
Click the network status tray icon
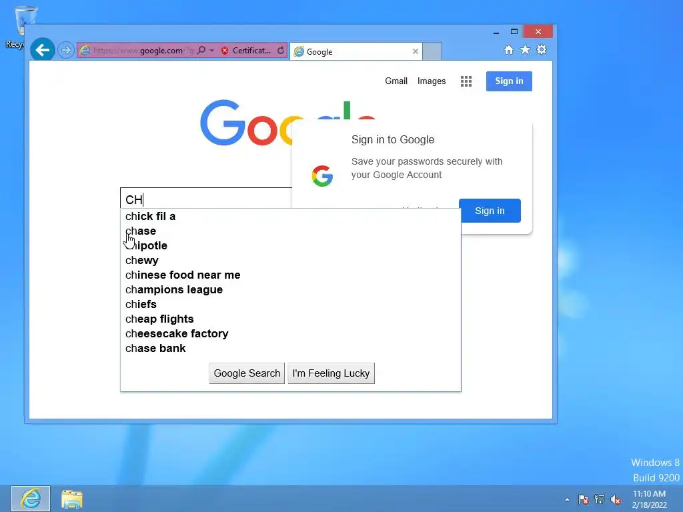click(600, 499)
